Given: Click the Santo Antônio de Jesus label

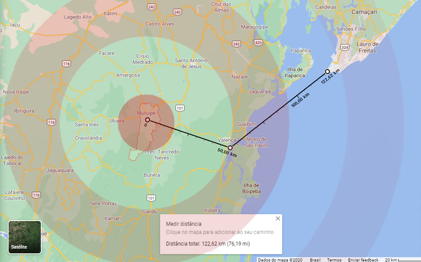Looking at the screenshot, I should point(191,64).
